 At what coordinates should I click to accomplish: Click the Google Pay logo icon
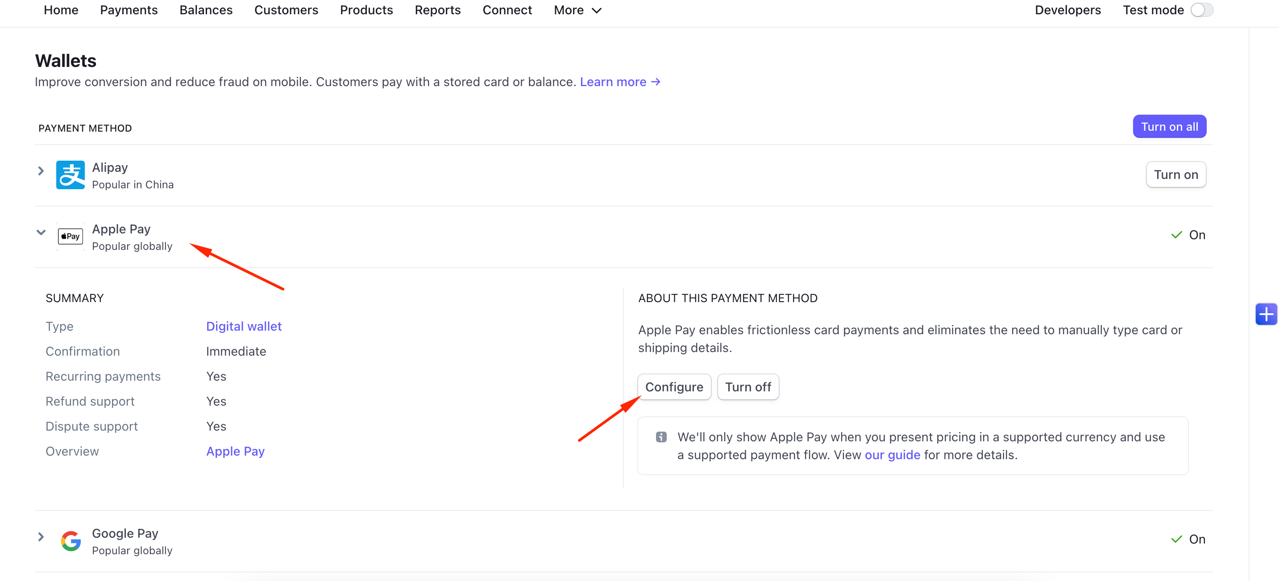(x=71, y=541)
